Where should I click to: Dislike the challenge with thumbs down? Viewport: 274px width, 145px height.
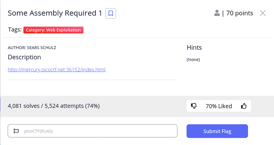pos(194,106)
